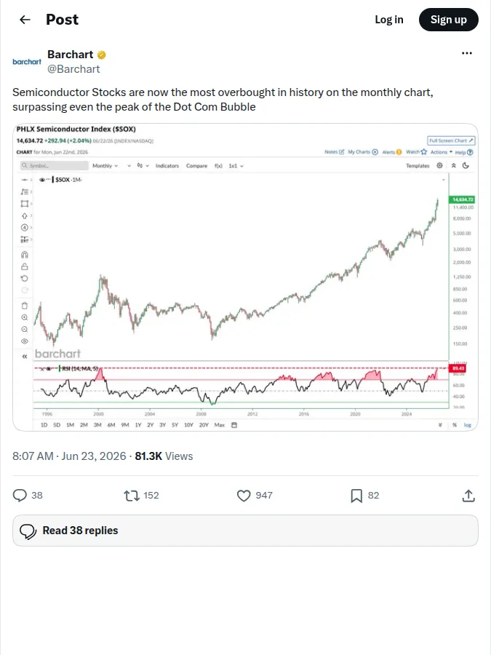Like the post with heart icon
This screenshot has width=491, height=655.
click(244, 496)
